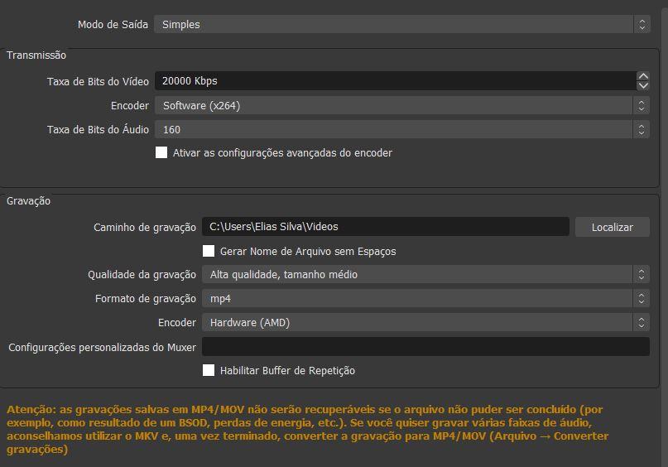
Task: Open the Software (x264) encoder dropdown
Action: click(x=402, y=105)
